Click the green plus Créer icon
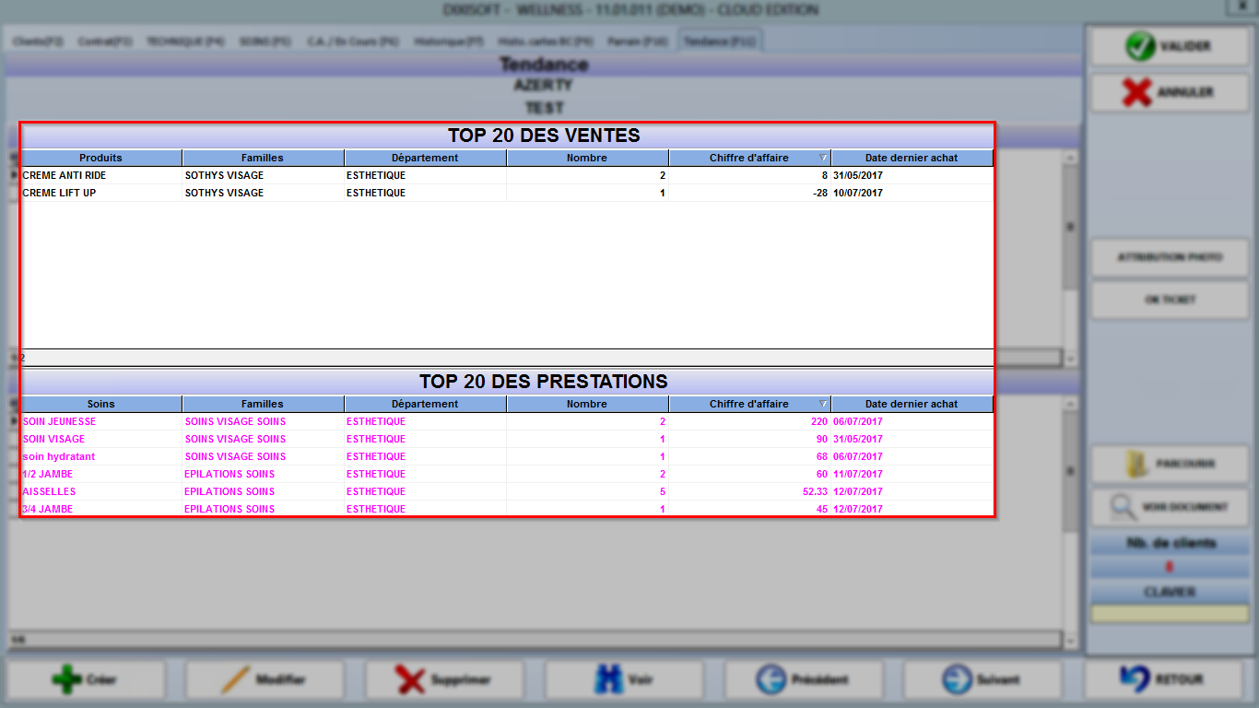 tap(66, 679)
